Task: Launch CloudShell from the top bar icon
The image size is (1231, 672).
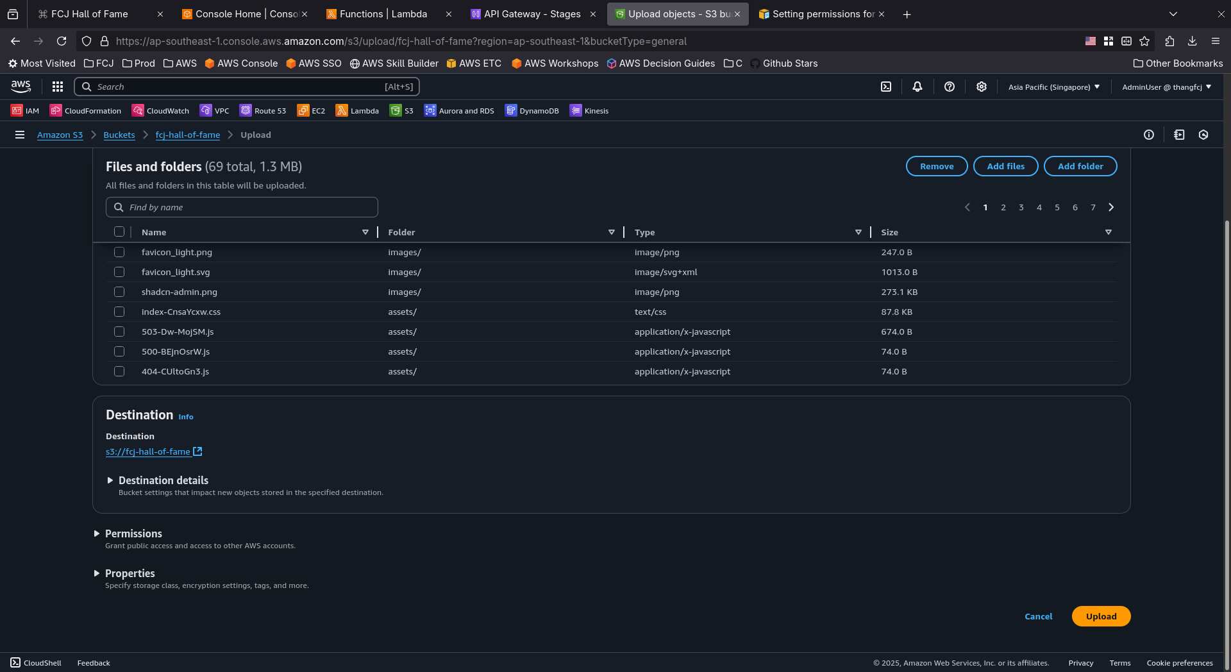Action: tap(886, 87)
